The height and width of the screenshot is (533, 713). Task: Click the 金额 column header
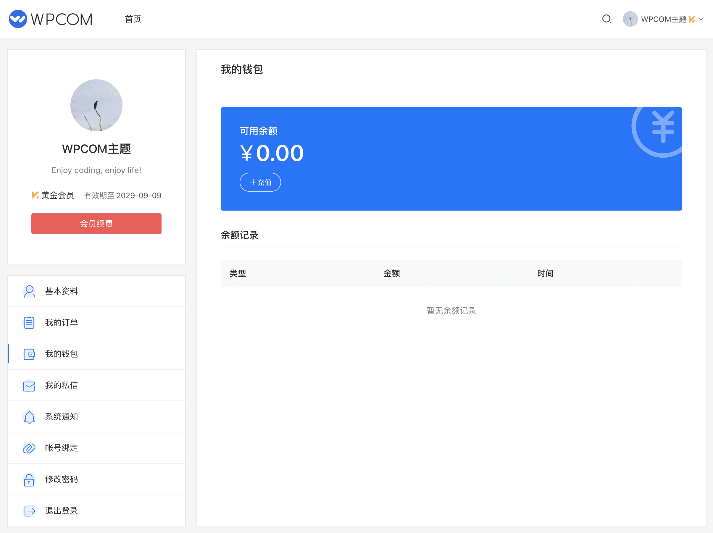[x=391, y=274]
